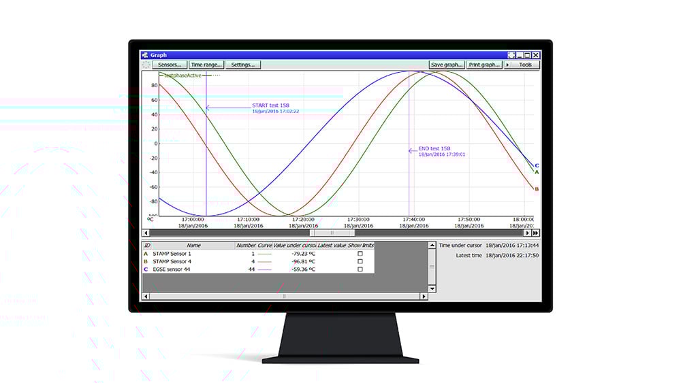
Task: Click the loading spinner icon beside Sensors
Action: [145, 65]
